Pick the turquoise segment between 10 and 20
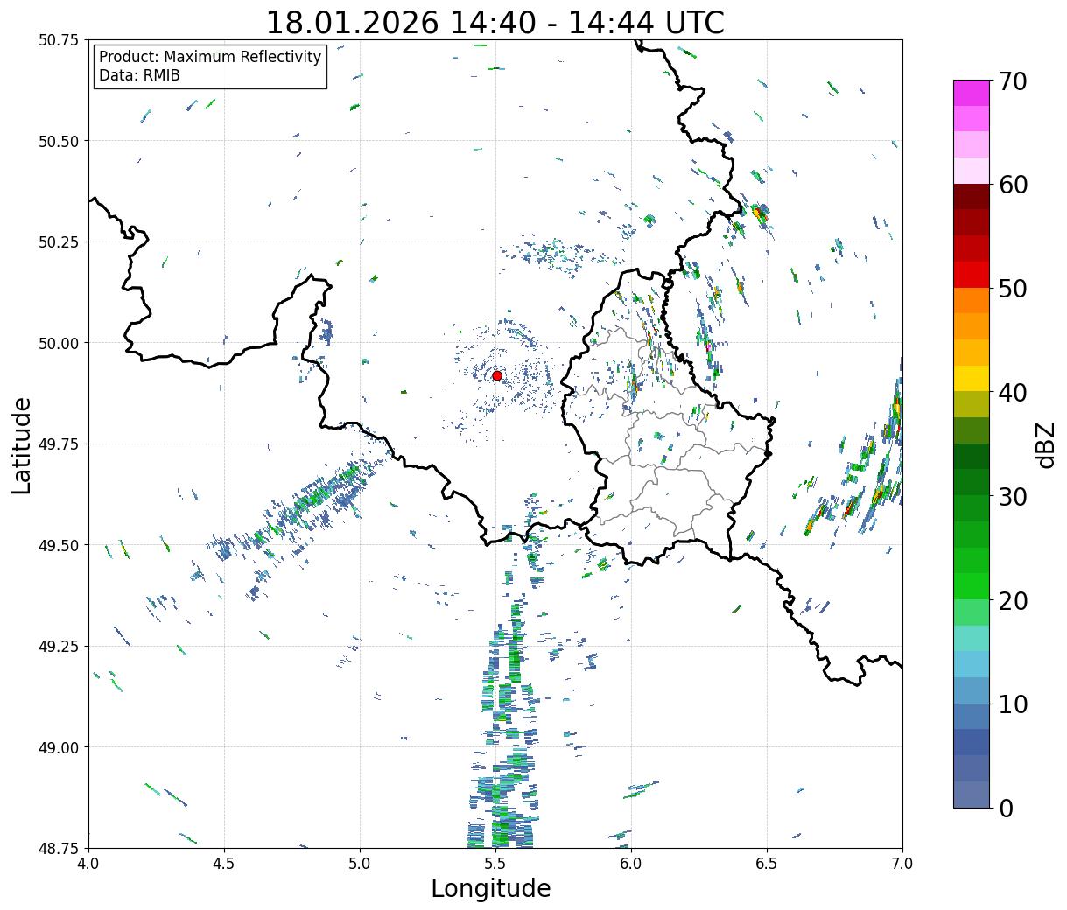Viewport: 1067px width, 910px height. (971, 638)
